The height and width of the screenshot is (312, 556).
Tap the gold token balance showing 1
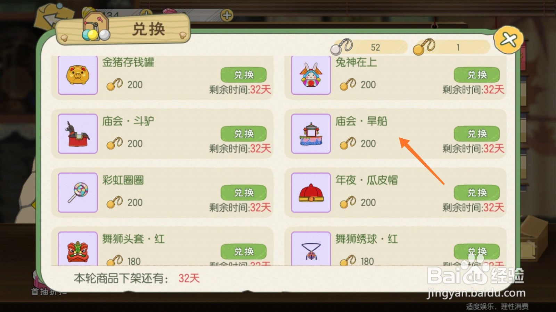452,47
